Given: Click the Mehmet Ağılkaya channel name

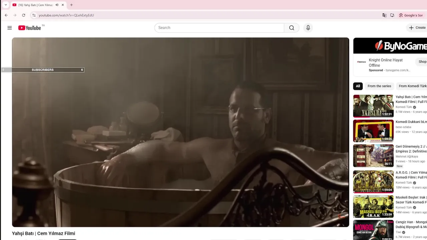Looking at the screenshot, I should (x=407, y=156).
